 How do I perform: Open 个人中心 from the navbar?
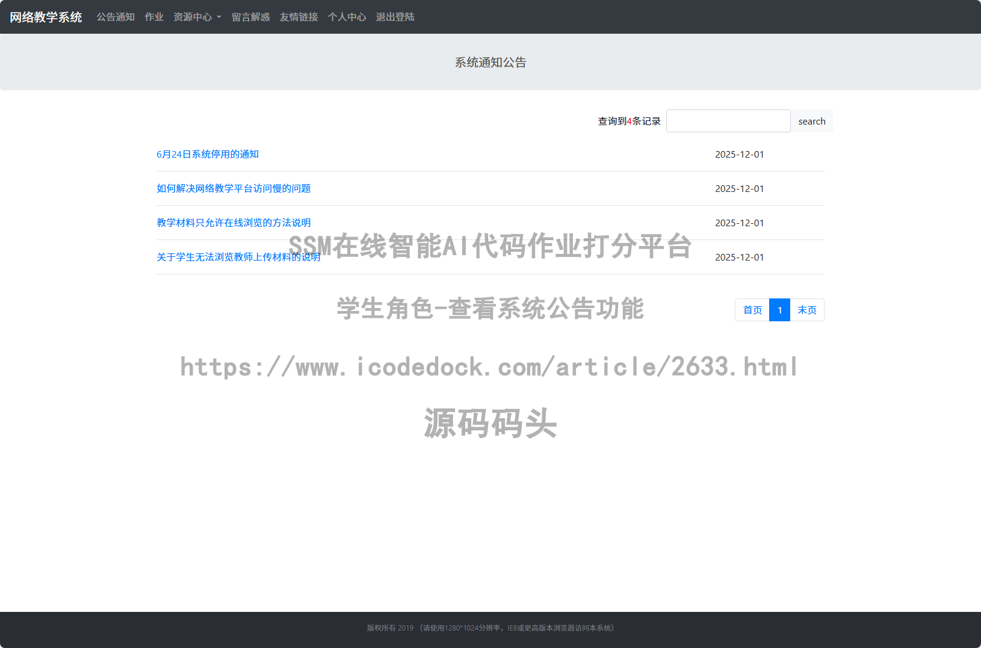coord(347,17)
